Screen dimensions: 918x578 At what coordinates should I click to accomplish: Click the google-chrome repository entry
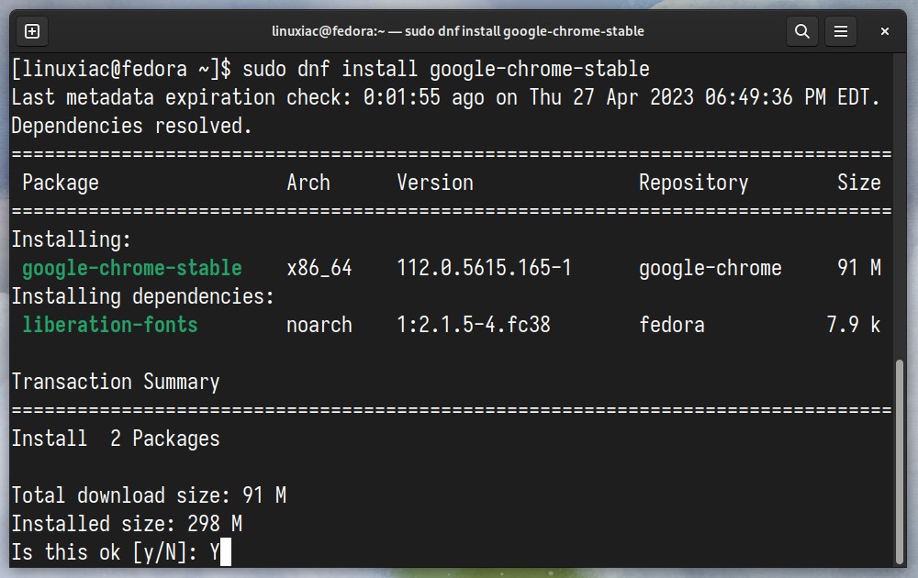(x=711, y=268)
